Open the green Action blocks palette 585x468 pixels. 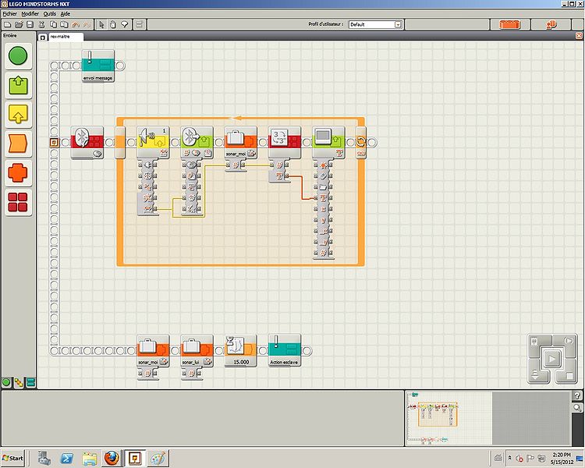[x=18, y=85]
